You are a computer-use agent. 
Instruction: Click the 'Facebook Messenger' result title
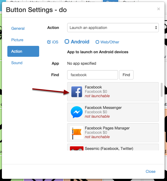[x=103, y=108]
